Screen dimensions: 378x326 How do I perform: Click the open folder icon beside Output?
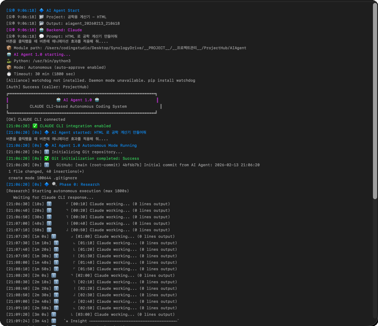click(41, 23)
